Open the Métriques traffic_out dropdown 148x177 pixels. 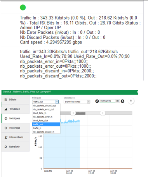tap(45, 102)
